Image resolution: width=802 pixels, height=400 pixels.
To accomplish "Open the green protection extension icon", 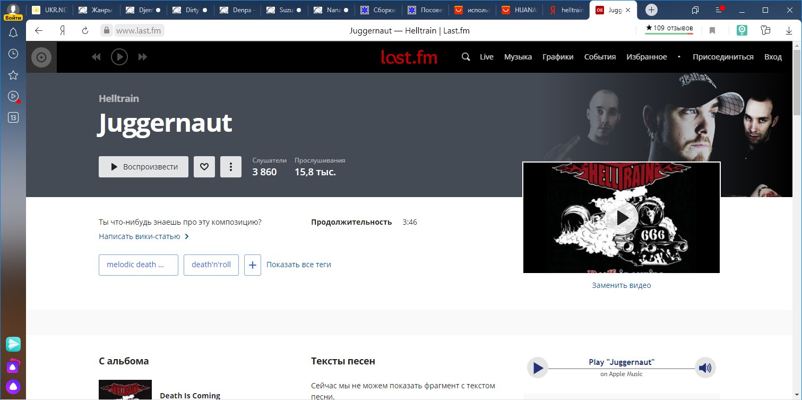I will point(741,30).
